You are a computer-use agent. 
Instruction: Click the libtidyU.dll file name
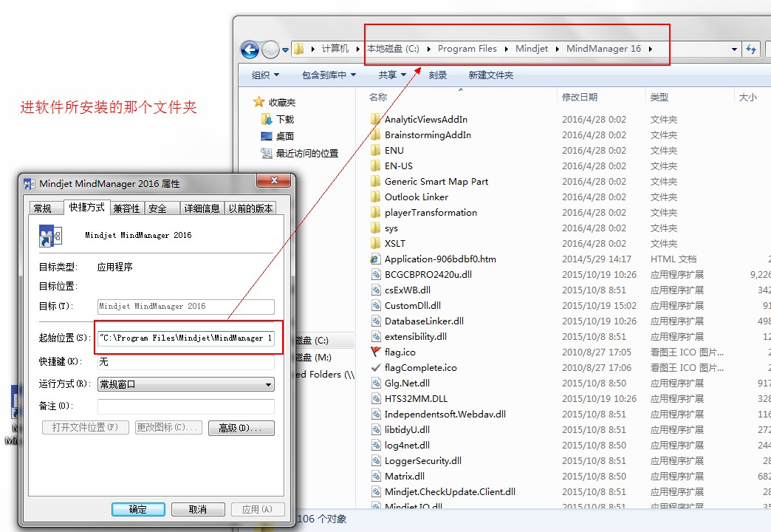[x=407, y=429]
